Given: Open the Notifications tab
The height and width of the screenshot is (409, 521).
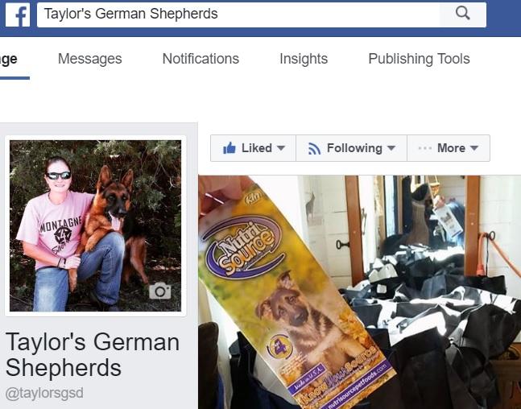Looking at the screenshot, I should click(x=201, y=59).
